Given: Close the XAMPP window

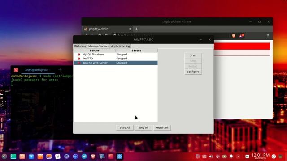Looking at the screenshot, I should (x=210, y=40).
